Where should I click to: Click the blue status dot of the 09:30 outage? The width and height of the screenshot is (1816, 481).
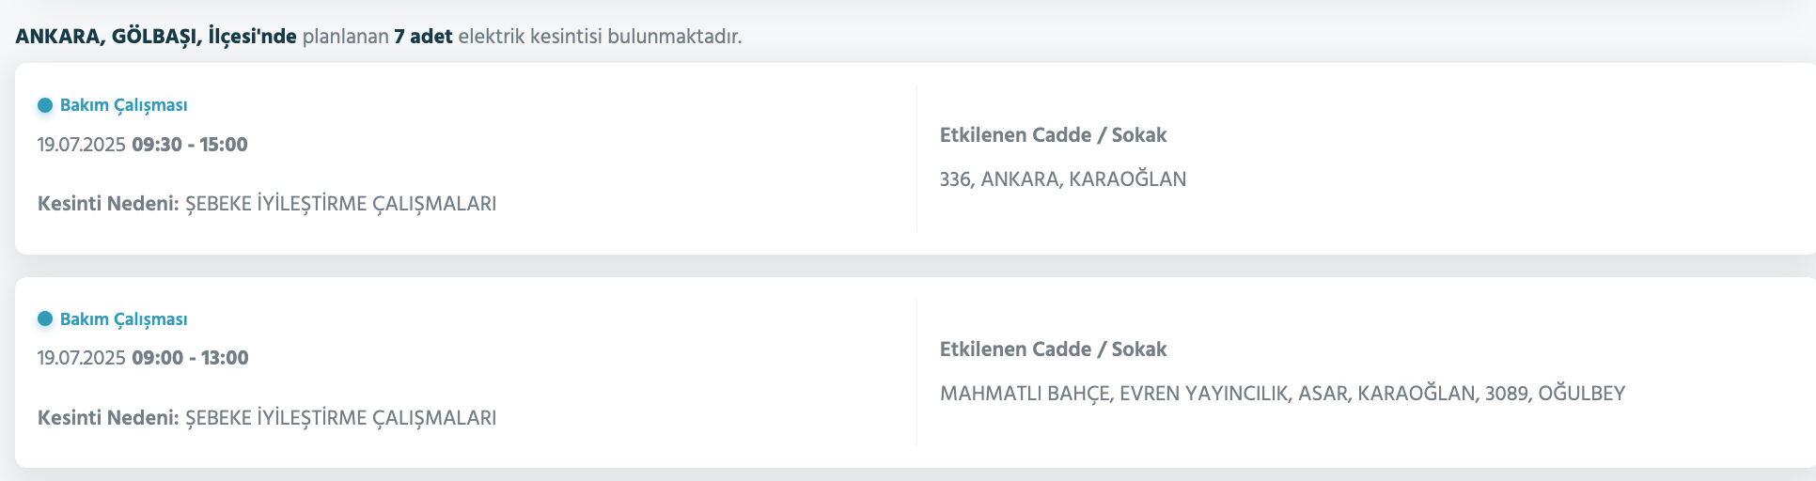[x=45, y=105]
